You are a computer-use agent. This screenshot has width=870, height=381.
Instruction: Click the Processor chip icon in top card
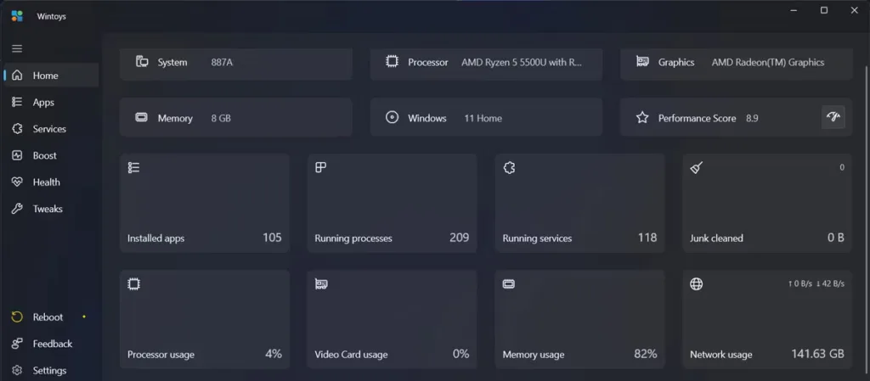(393, 61)
